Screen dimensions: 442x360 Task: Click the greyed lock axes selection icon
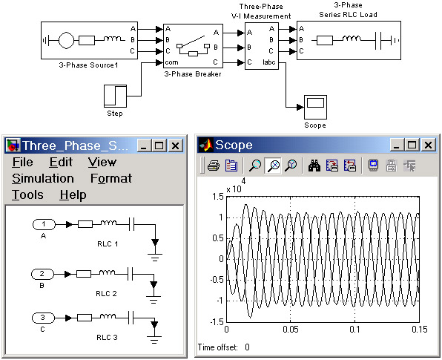[x=392, y=166]
